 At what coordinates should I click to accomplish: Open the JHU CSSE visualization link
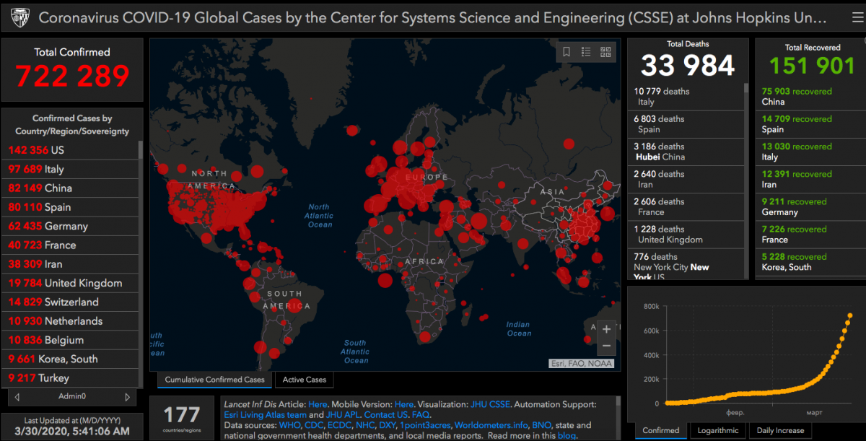491,404
